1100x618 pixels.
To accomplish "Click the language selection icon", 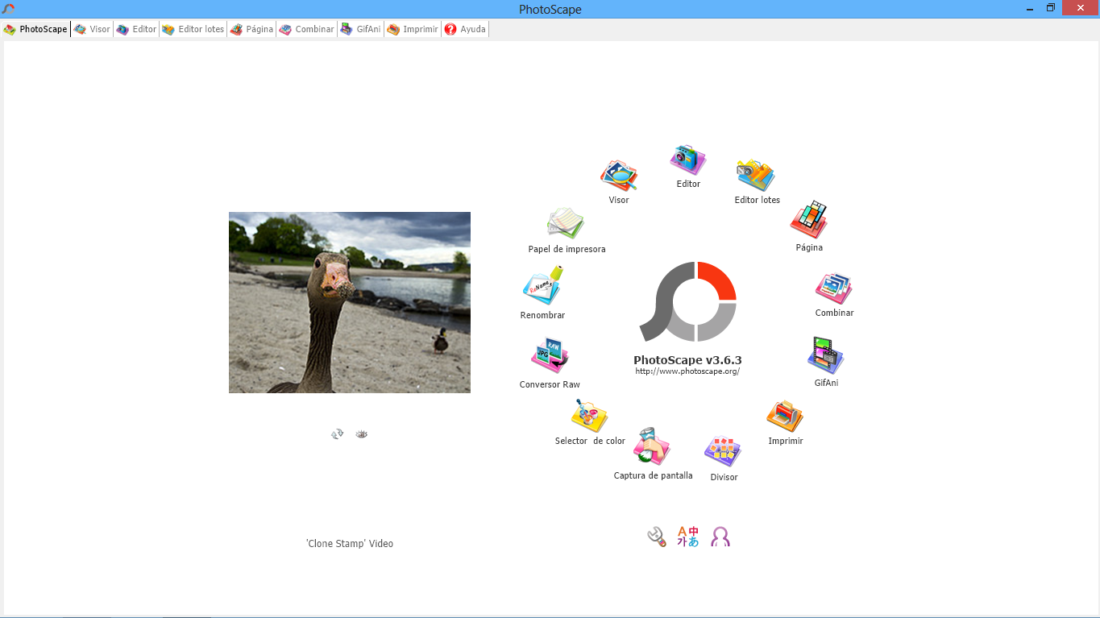I will (x=688, y=537).
